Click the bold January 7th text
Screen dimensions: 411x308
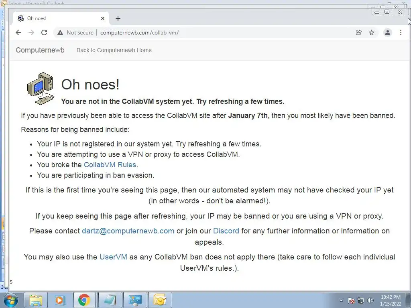(248, 115)
